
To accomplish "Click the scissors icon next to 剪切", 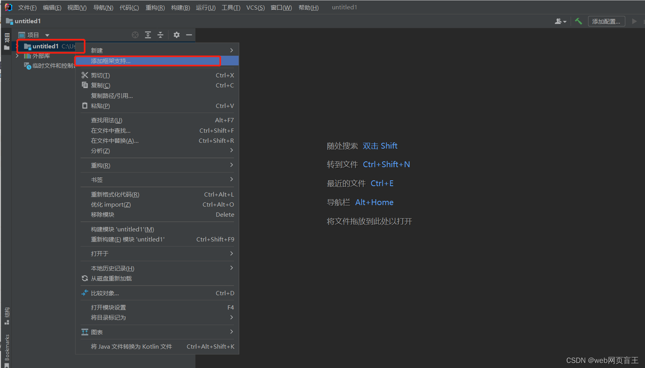I will [x=85, y=75].
